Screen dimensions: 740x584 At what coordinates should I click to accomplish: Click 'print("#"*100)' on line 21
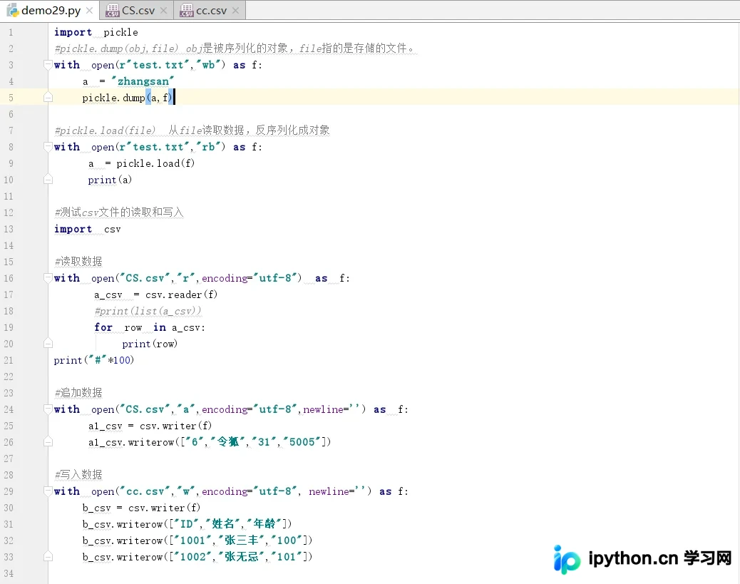[x=94, y=360]
